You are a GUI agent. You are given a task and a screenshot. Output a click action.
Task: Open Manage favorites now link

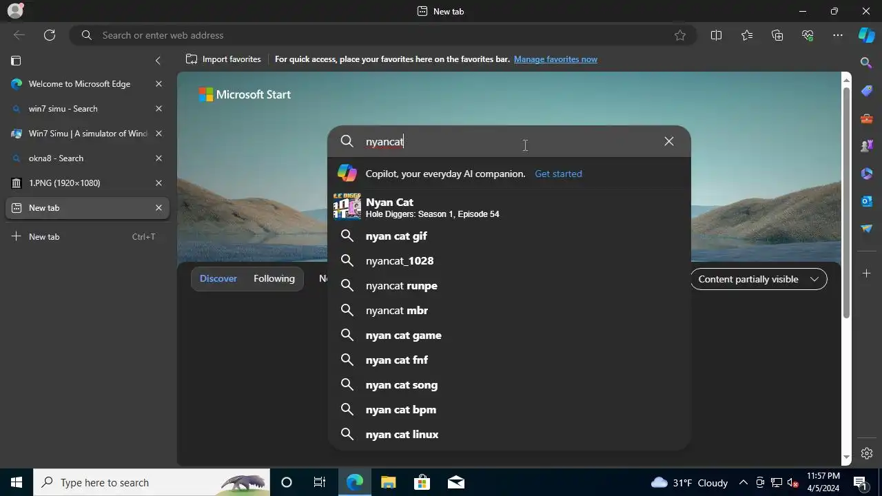pyautogui.click(x=555, y=59)
